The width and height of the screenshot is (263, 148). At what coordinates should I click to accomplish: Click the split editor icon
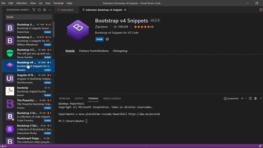pos(261,10)
